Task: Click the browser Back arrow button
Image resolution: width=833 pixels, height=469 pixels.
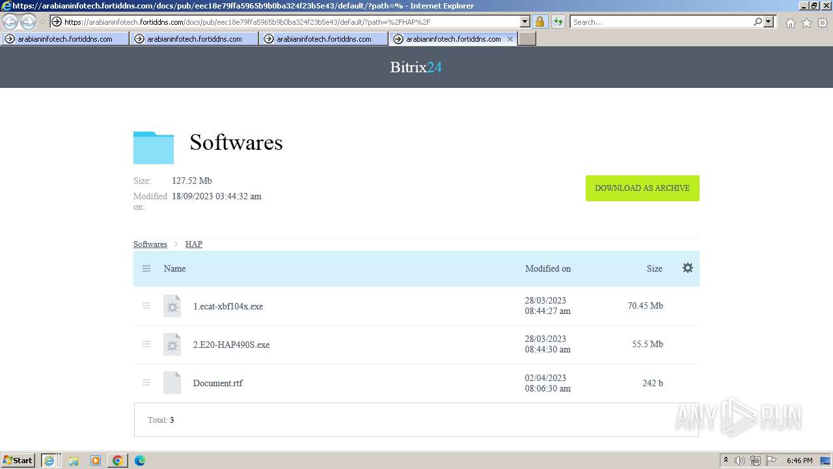Action: click(x=10, y=22)
